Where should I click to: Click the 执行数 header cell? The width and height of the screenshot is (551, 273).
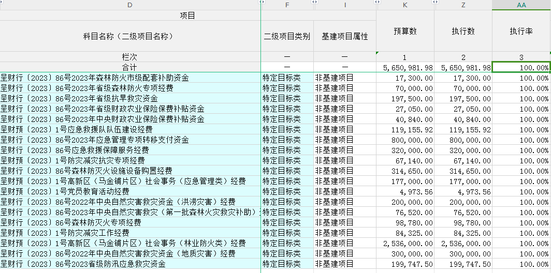[463, 31]
